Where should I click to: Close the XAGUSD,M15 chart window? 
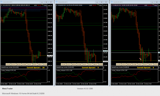pyautogui.click(x=106, y=2)
